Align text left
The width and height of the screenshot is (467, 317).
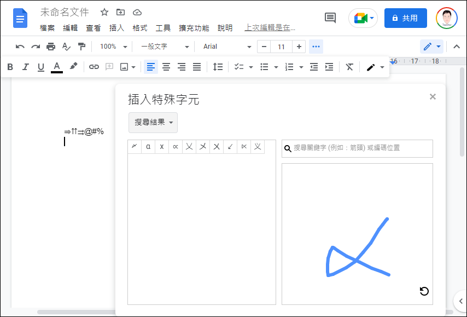151,67
